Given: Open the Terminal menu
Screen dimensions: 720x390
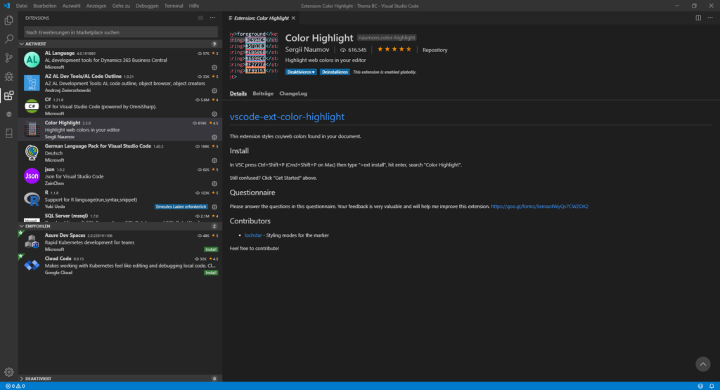Looking at the screenshot, I should point(174,6).
